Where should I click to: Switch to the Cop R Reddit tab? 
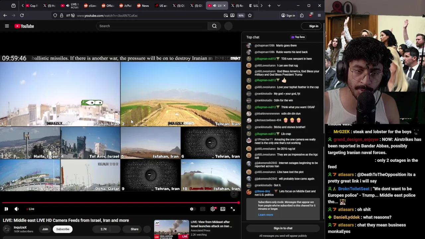(32, 6)
